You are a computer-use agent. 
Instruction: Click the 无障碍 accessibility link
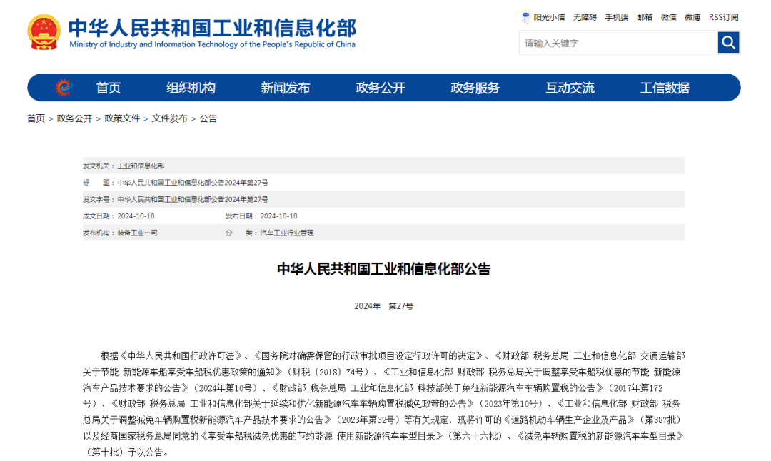point(585,17)
